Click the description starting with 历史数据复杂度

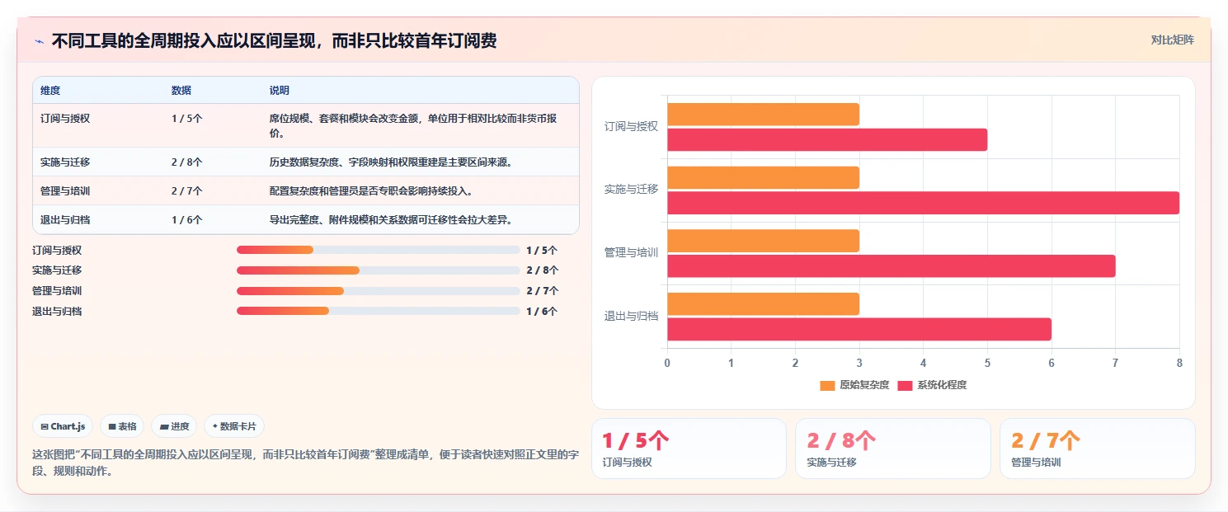[391, 162]
